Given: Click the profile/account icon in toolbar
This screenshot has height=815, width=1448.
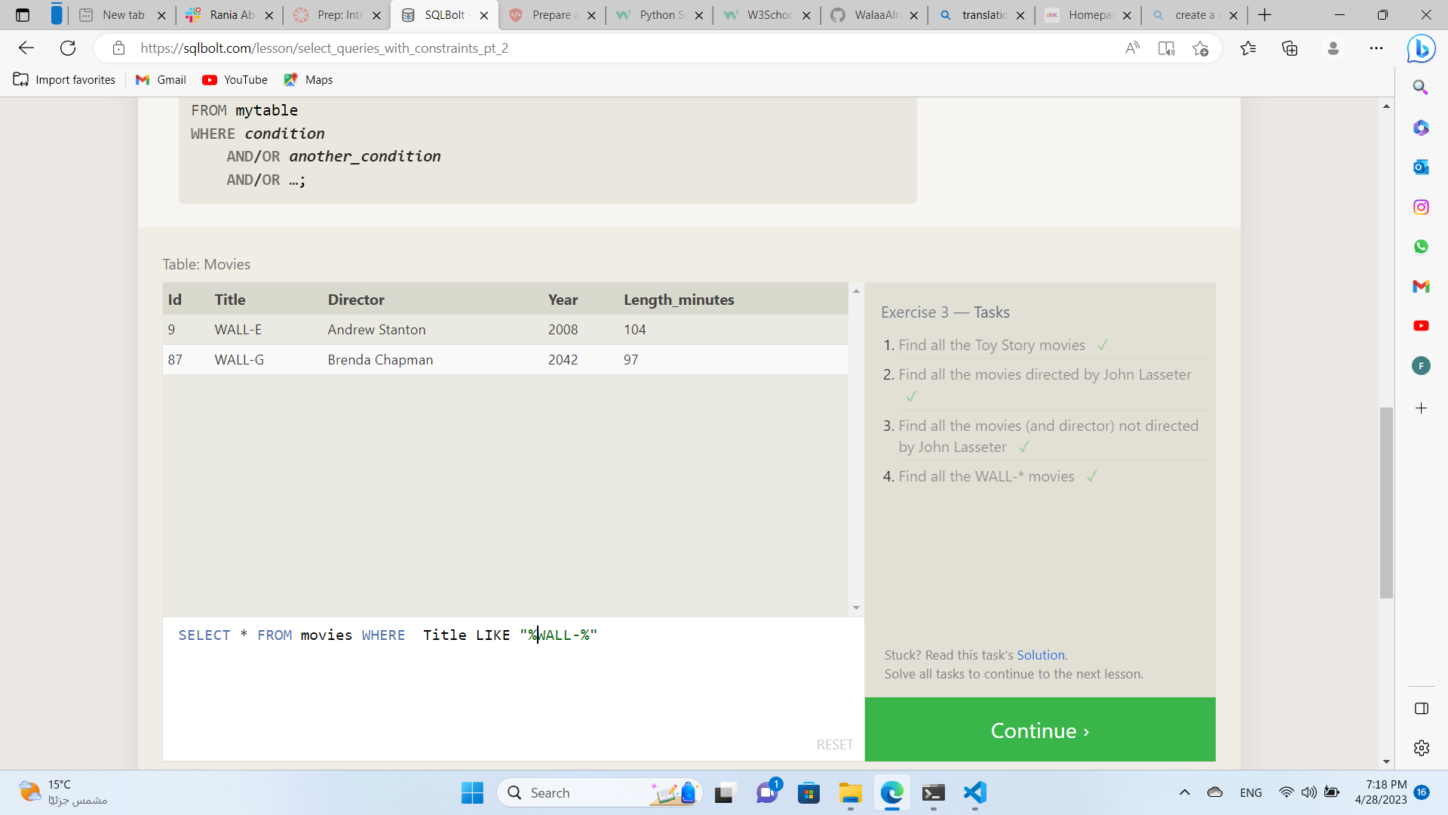Looking at the screenshot, I should [x=1333, y=48].
